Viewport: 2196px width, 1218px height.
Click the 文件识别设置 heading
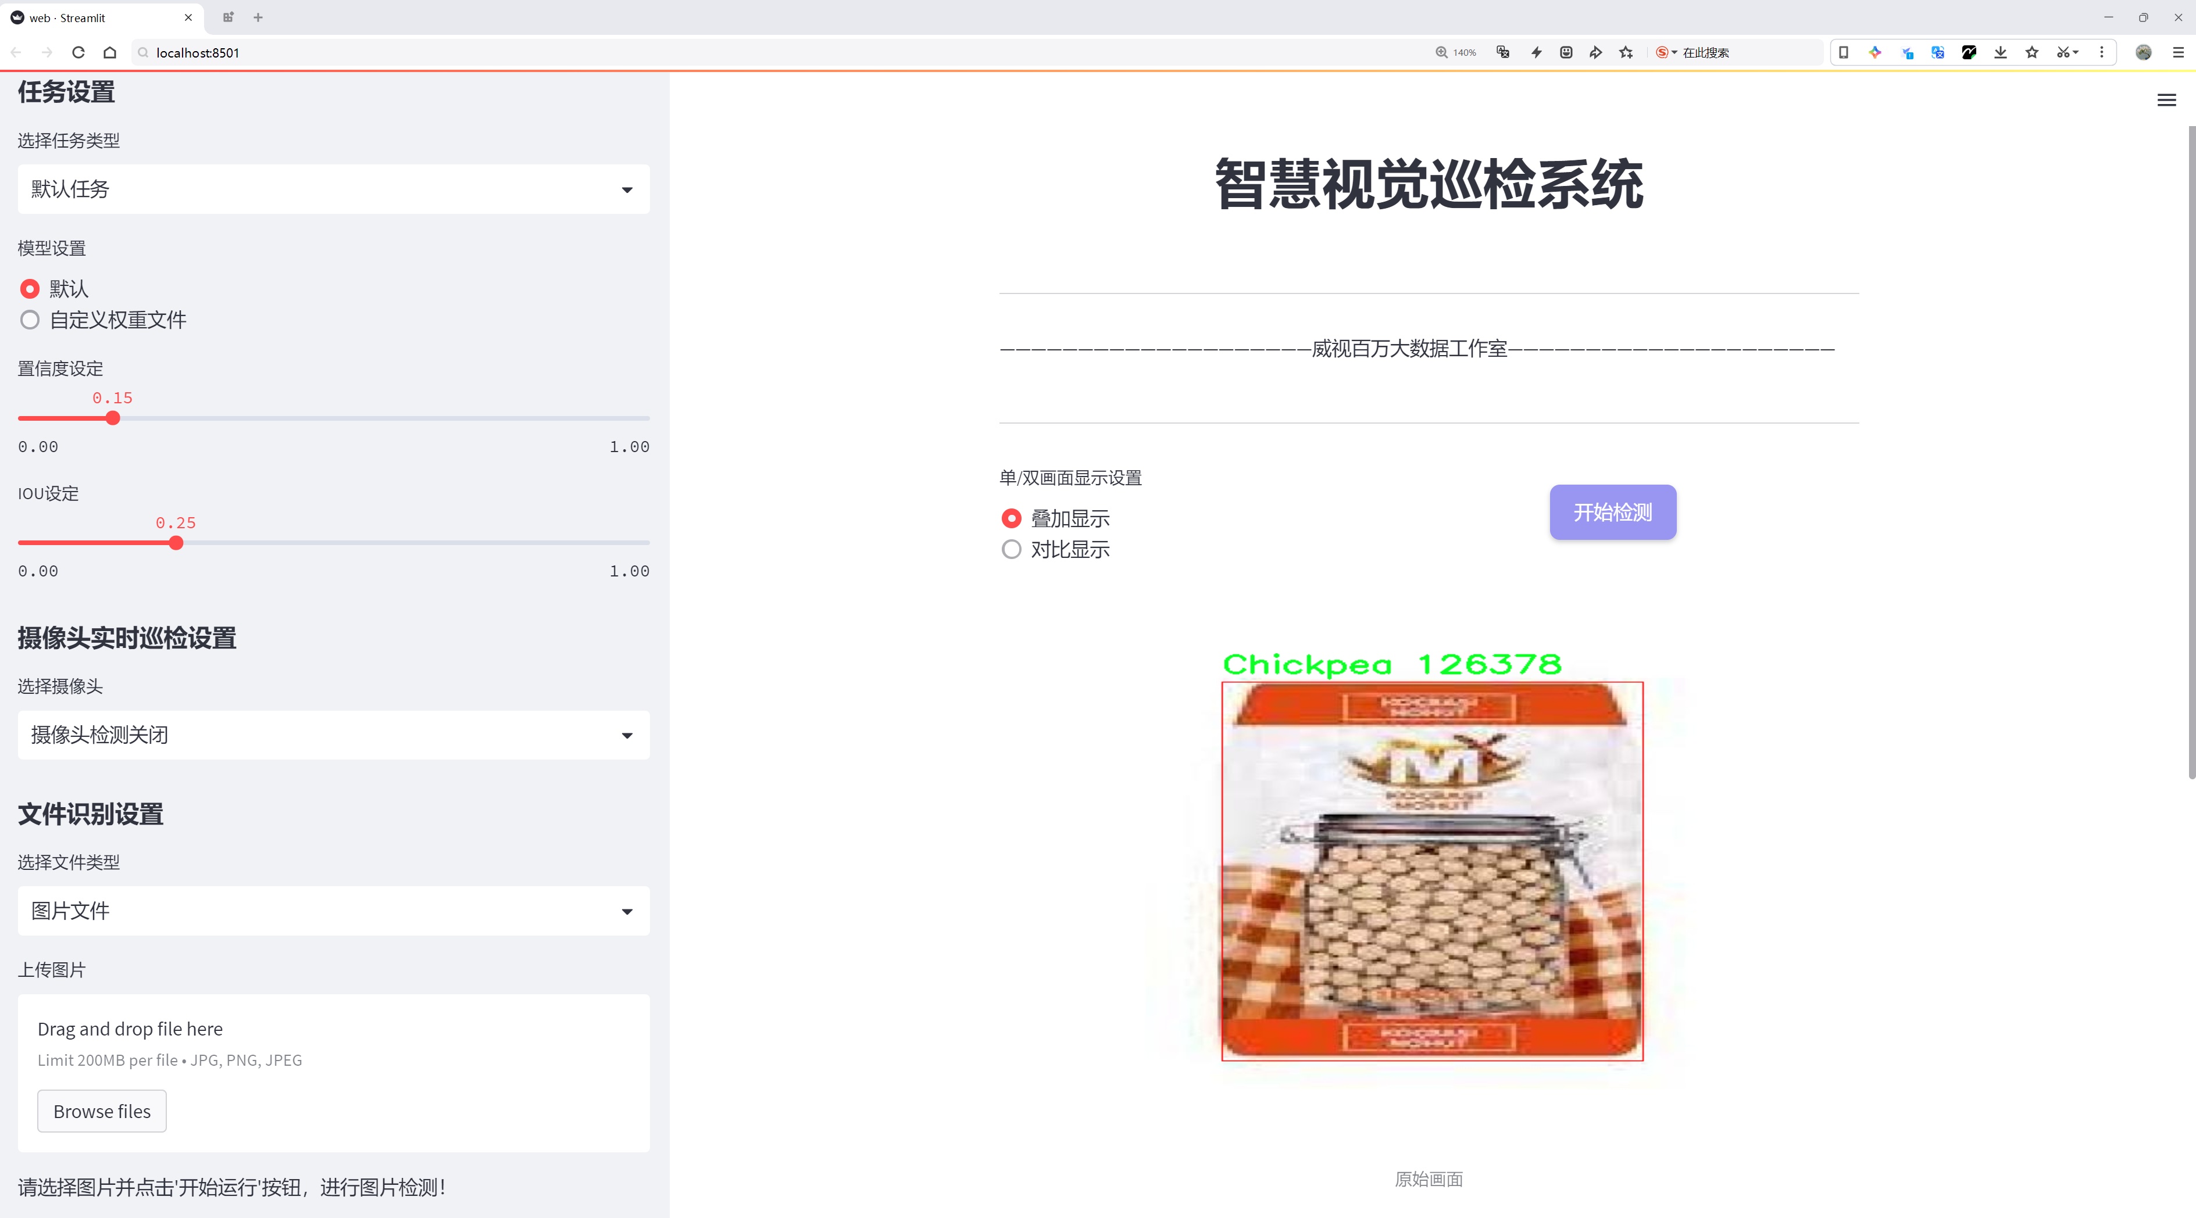pos(90,814)
